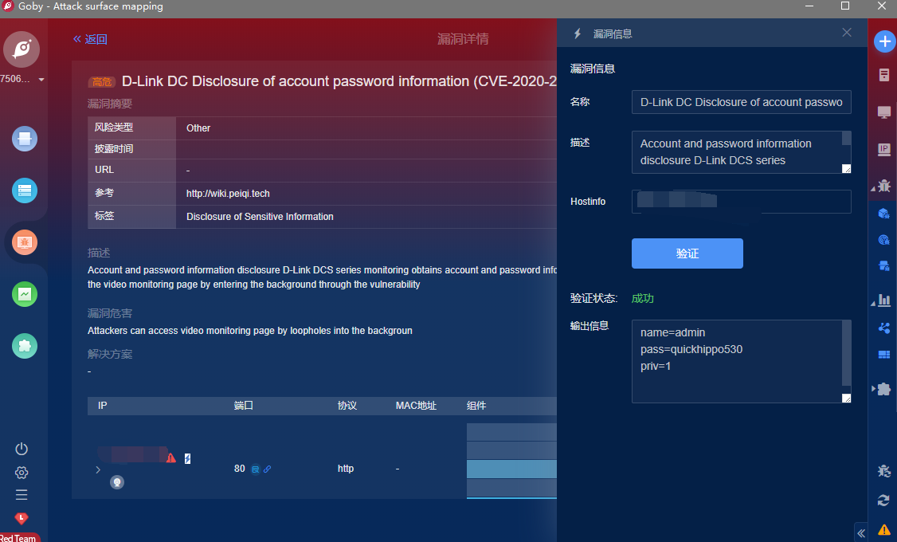
Task: Open the puzzle-piece extensions icon in left sidebar
Action: [x=25, y=346]
